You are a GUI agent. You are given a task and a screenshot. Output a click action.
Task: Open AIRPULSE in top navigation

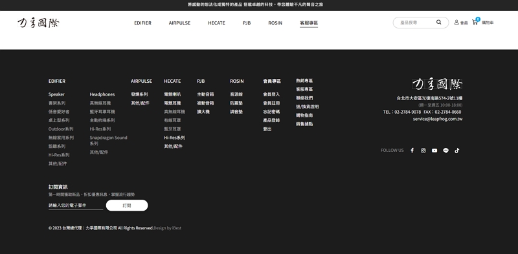179,23
